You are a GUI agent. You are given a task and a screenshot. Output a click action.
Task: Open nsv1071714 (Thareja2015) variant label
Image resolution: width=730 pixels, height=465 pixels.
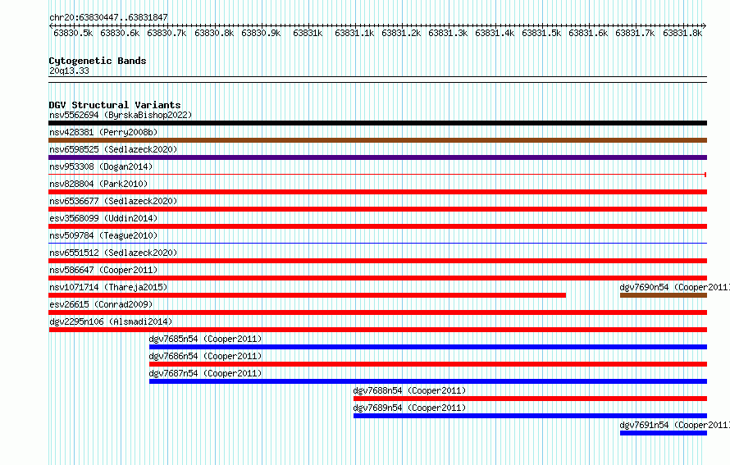coord(108,287)
